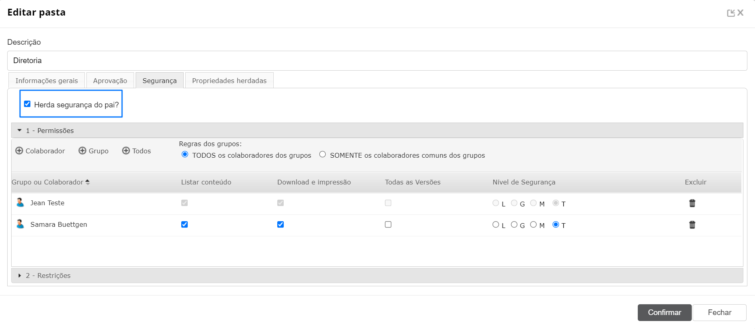
Task: Close the Editar pasta dialog
Action: (741, 13)
